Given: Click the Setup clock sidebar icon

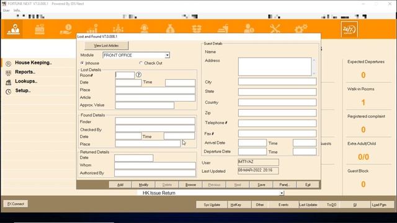Looking at the screenshot, I should click(x=8, y=92).
